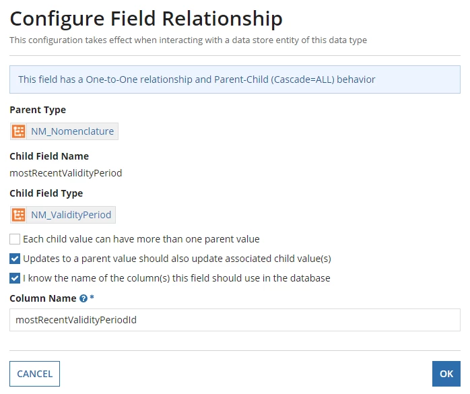Viewport: 470px width, 394px height.
Task: Click the Configure Field Relationship heading
Action: click(x=146, y=19)
